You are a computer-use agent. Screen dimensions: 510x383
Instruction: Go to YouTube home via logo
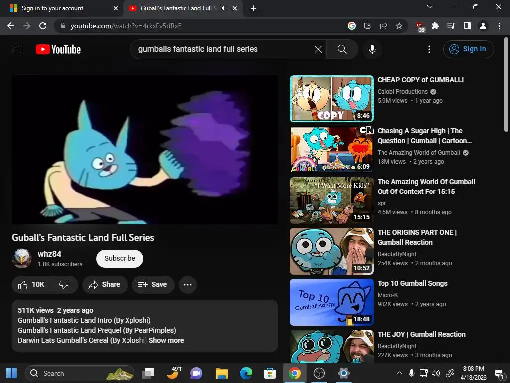[x=58, y=49]
